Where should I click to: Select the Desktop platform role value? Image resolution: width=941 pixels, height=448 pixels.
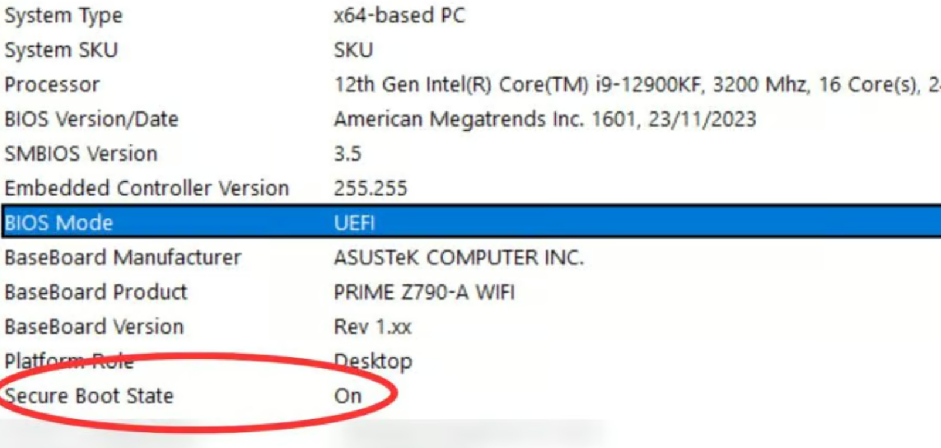(x=373, y=361)
